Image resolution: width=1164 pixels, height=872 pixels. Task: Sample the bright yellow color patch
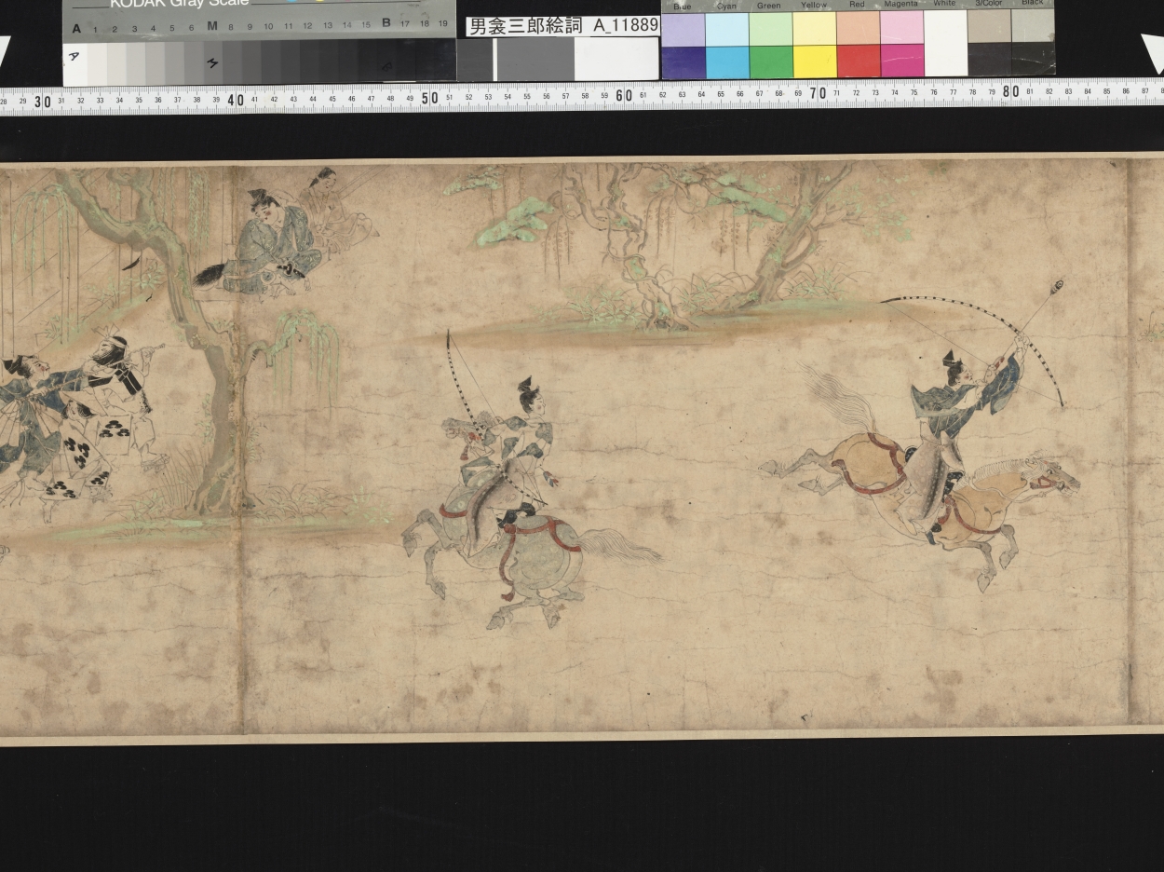(814, 61)
